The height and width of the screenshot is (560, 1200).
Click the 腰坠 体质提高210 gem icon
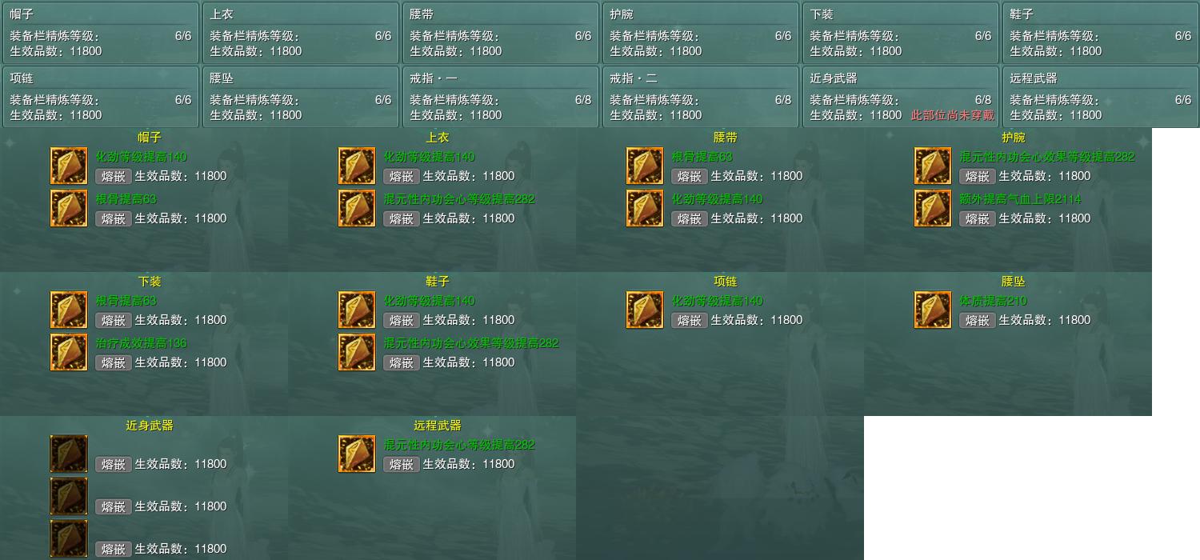pyautogui.click(x=933, y=310)
